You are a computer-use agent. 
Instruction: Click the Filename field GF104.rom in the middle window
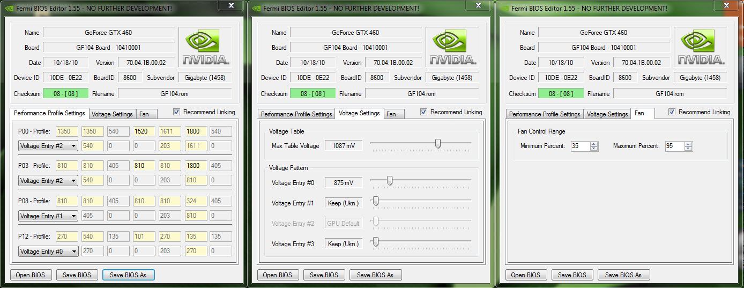coord(422,94)
